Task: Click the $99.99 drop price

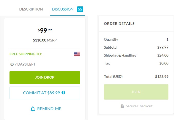Action: point(45,30)
